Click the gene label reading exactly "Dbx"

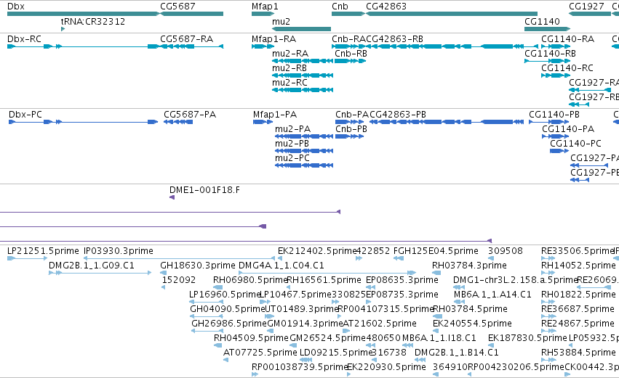click(16, 7)
